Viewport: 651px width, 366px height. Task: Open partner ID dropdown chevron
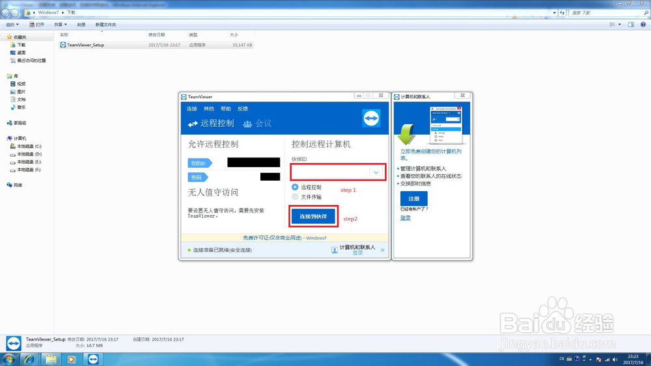pos(376,172)
